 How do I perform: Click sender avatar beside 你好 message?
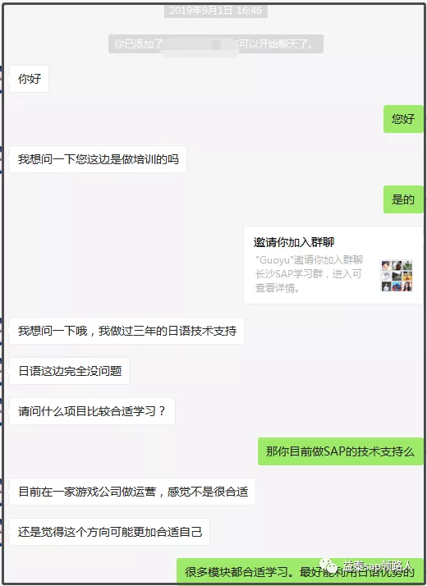[1, 79]
